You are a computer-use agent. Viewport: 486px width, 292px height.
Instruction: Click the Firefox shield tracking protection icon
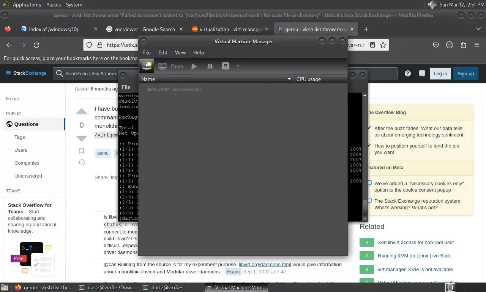point(89,45)
